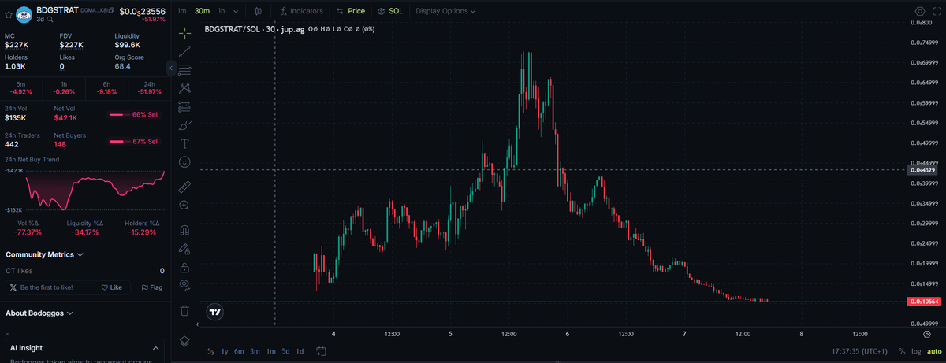Set chart range to 6m
Screen dimensions: 946x363
239,351
